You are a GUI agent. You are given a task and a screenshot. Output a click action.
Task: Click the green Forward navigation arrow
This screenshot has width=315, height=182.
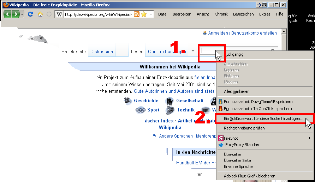(x=16, y=14)
